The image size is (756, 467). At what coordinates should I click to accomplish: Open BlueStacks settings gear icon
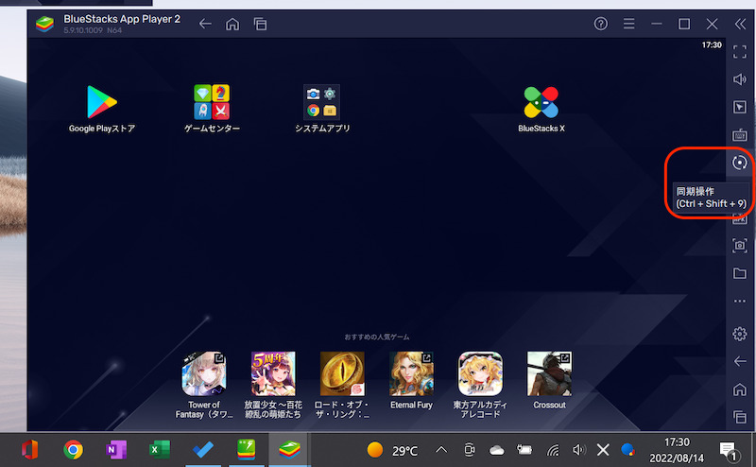(740, 334)
